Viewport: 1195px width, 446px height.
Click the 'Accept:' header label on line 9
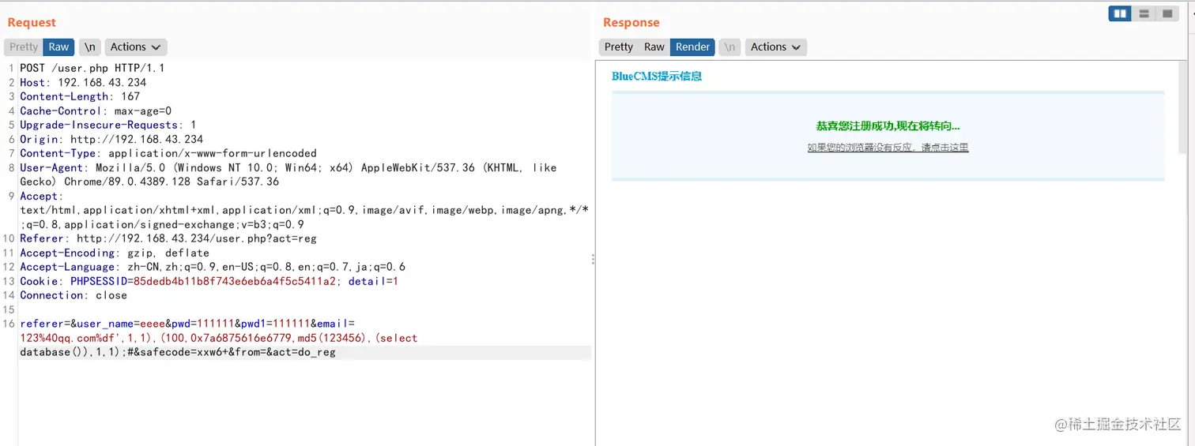[40, 196]
